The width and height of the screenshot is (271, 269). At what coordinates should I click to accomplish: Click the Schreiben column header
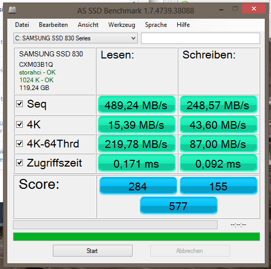coord(209,55)
